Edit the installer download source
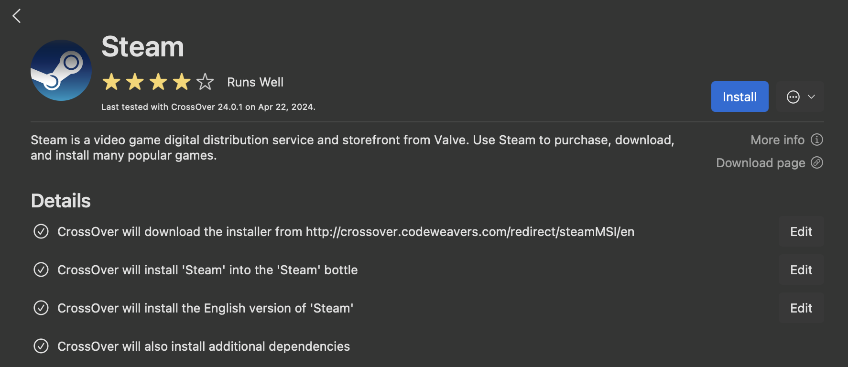The width and height of the screenshot is (848, 367). pyautogui.click(x=801, y=232)
